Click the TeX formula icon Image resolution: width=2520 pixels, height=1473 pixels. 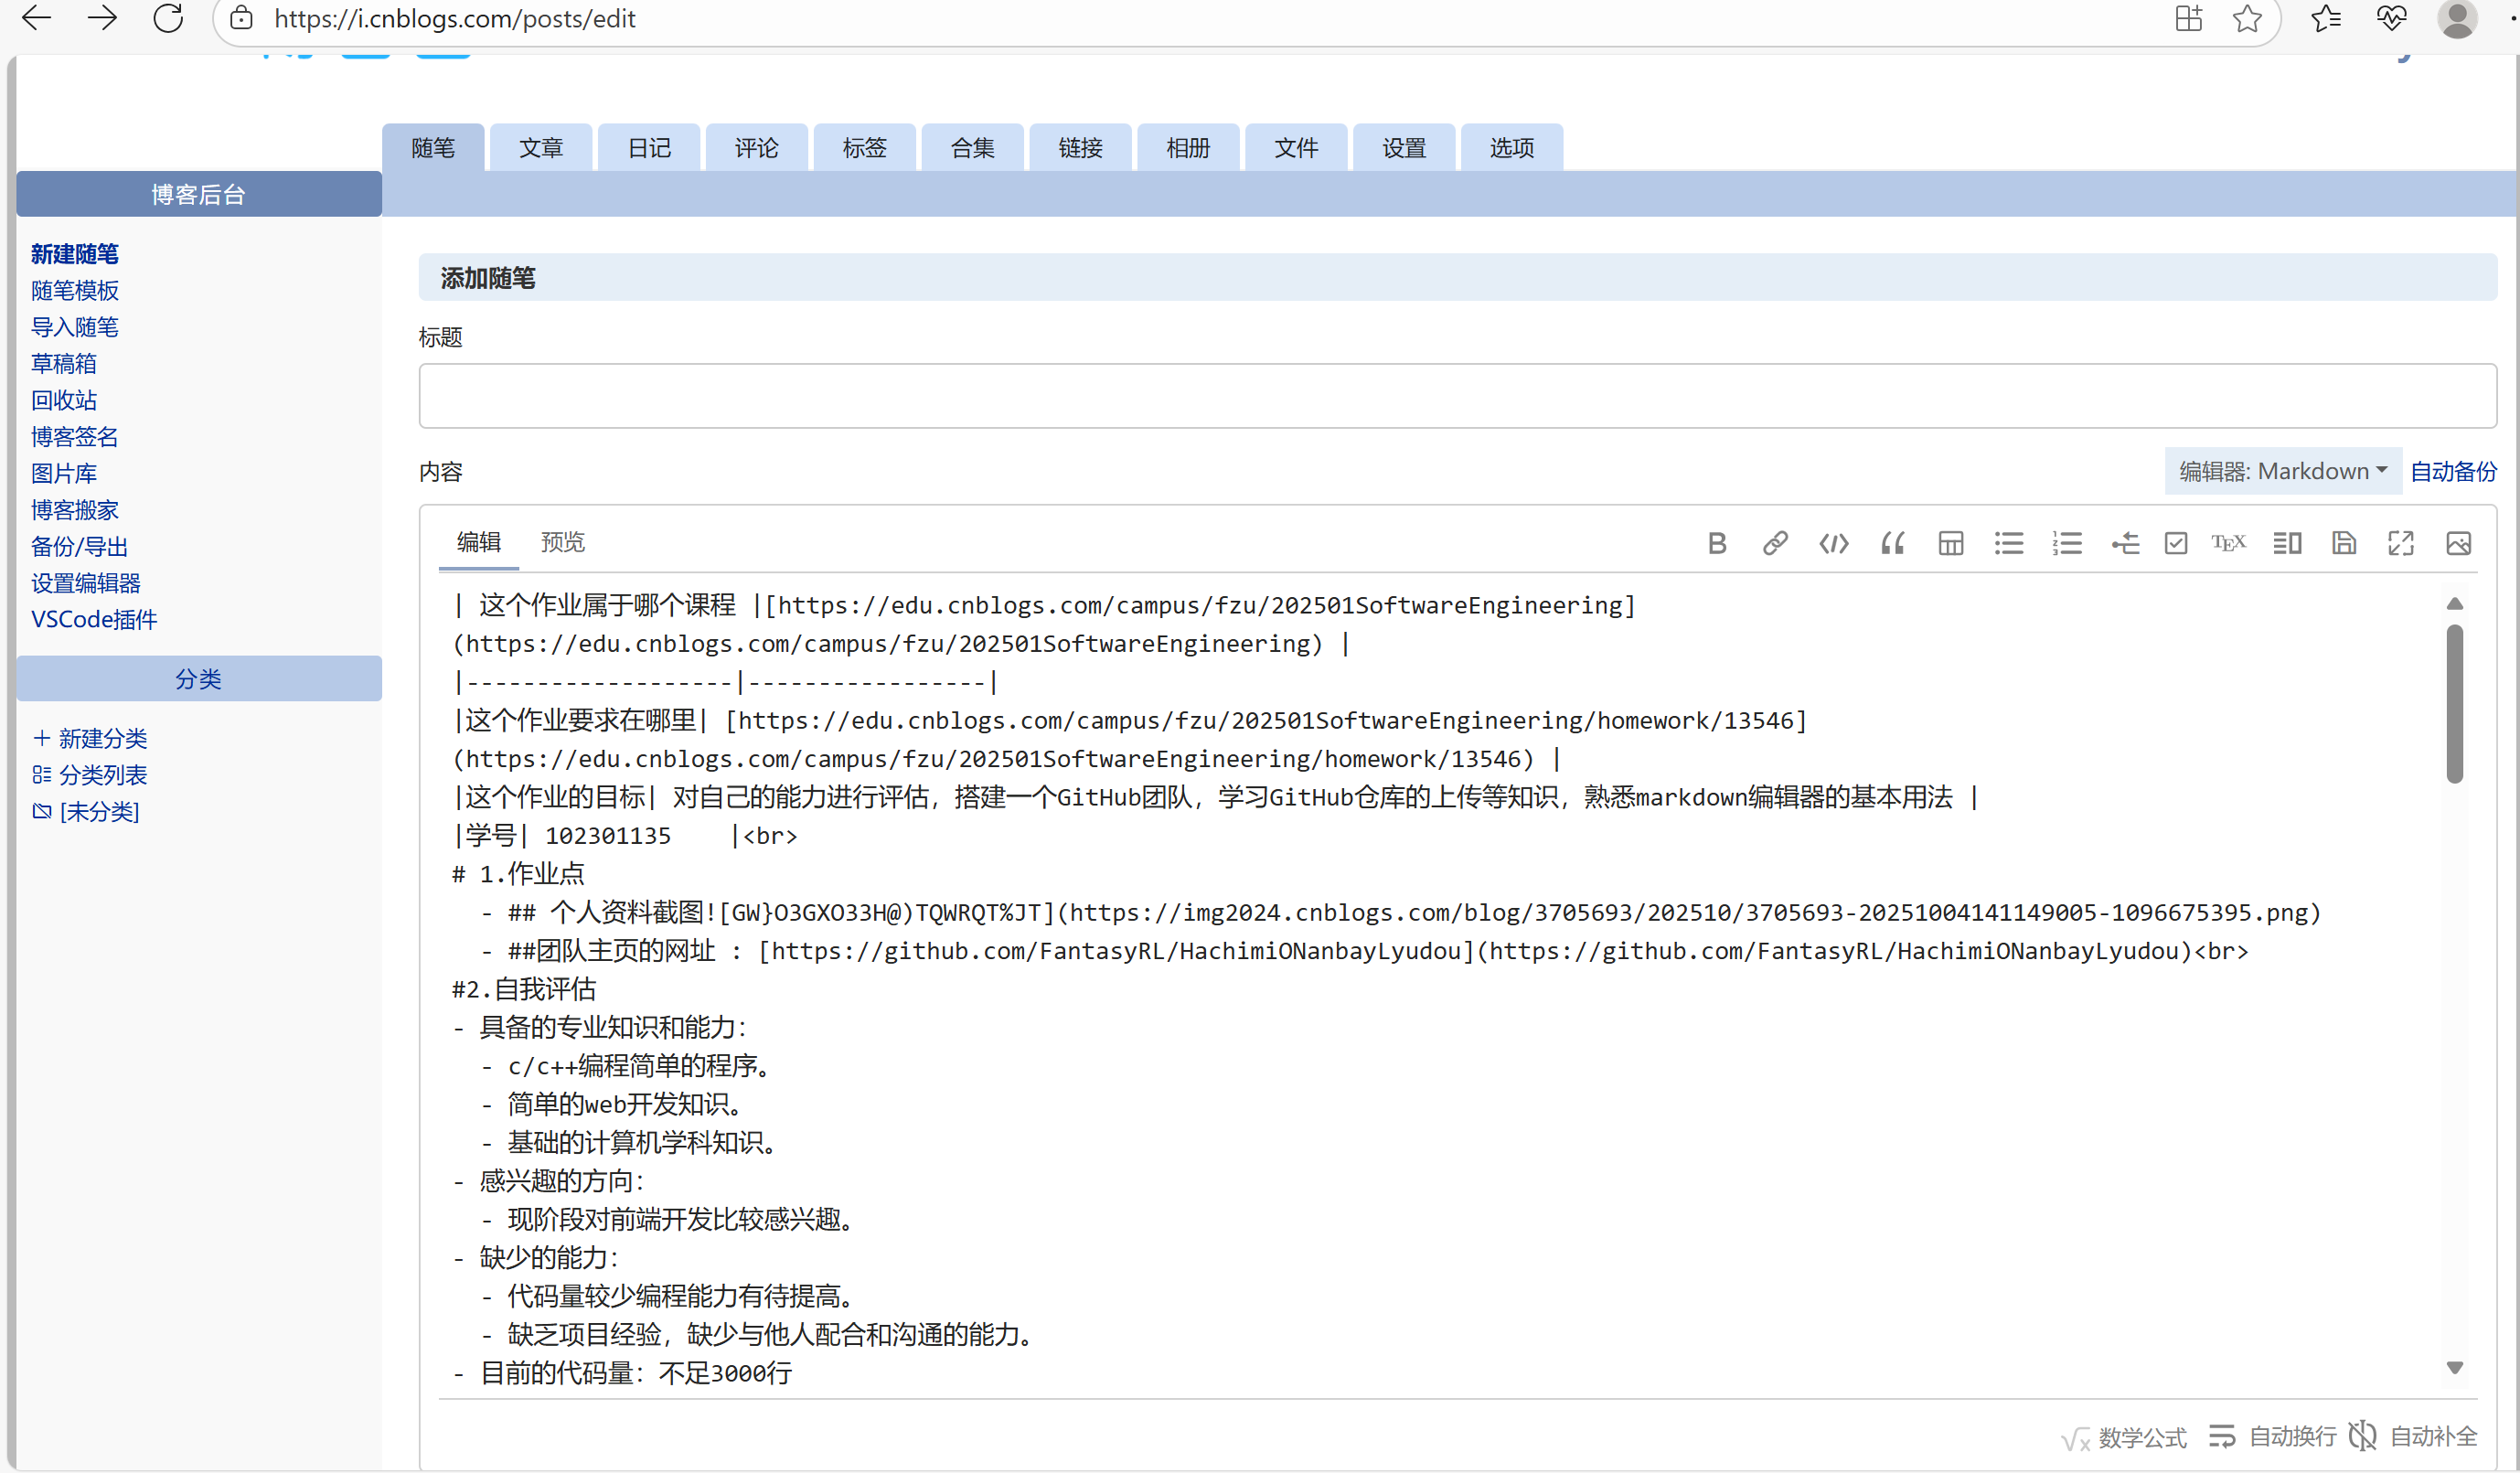2228,543
